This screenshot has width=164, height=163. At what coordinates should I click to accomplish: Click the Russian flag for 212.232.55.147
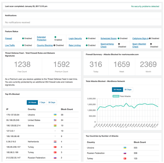55,158
